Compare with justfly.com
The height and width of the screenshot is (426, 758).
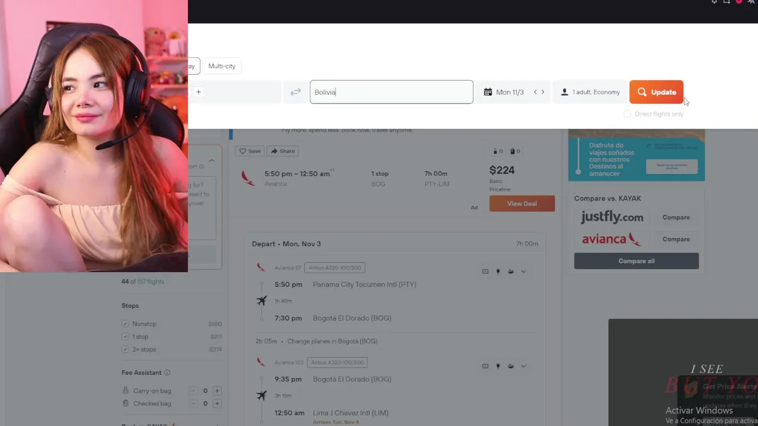pyautogui.click(x=676, y=217)
